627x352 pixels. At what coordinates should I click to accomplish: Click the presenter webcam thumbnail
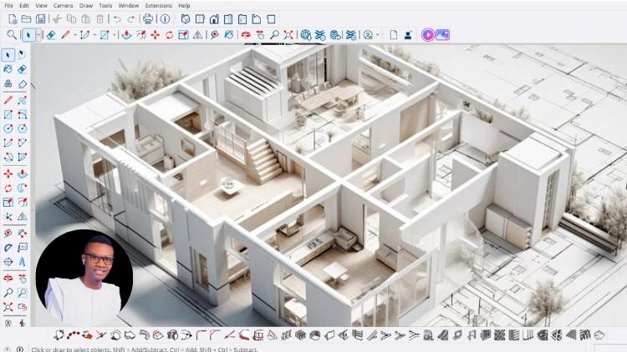tap(84, 278)
